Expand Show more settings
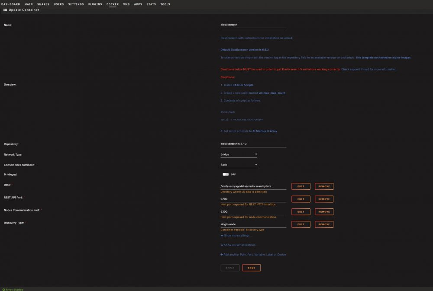The width and height of the screenshot is (433, 291). tap(236, 235)
